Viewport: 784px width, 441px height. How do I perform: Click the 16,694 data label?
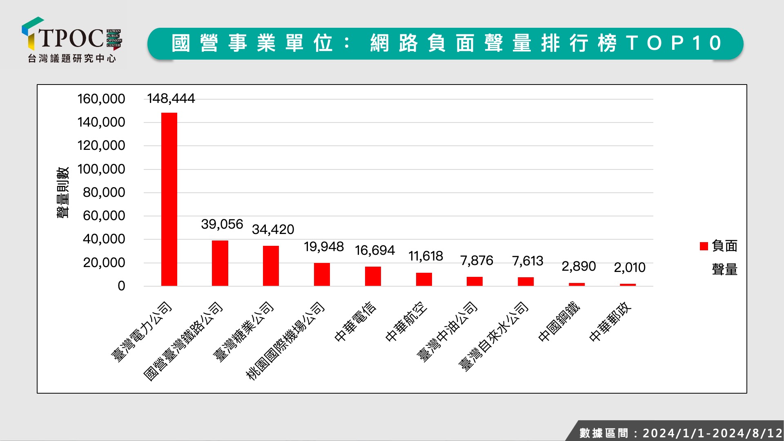coord(375,250)
